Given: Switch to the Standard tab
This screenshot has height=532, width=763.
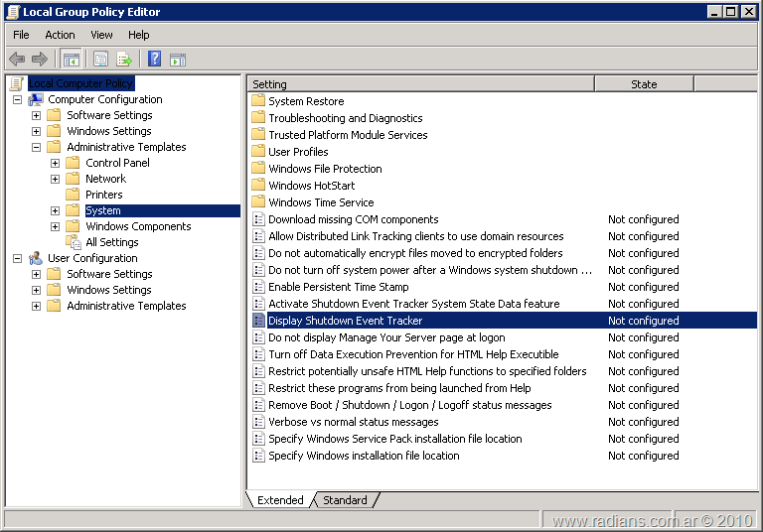Looking at the screenshot, I should point(345,500).
